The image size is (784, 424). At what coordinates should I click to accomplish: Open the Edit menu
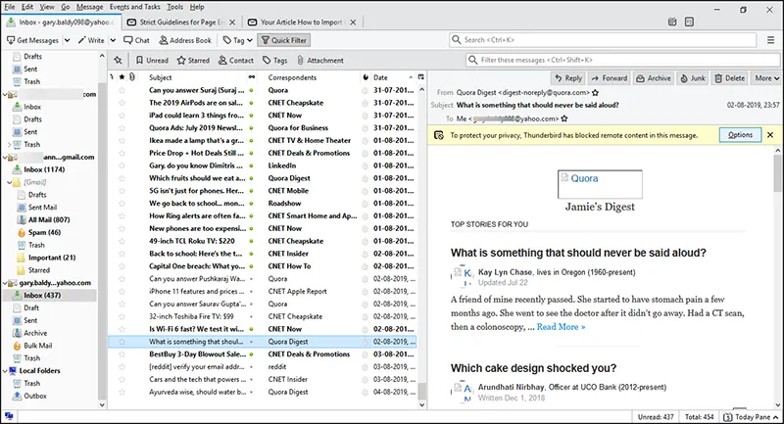coord(27,7)
